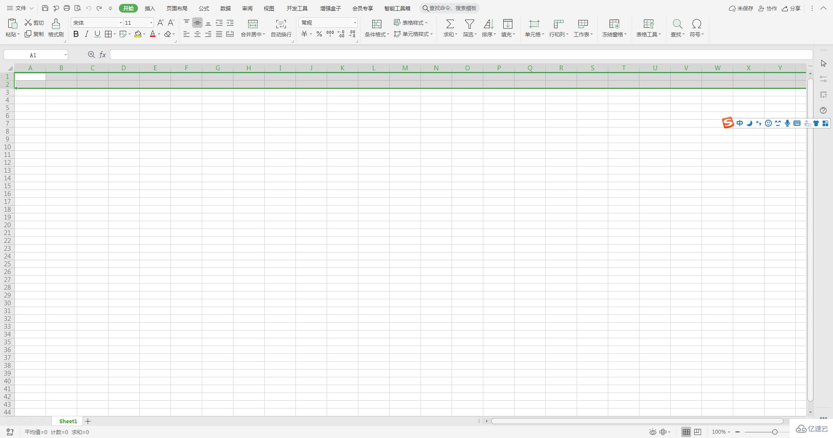Screen dimensions: 833x438
Task: Add a new sheet with plus button
Action: (x=88, y=421)
